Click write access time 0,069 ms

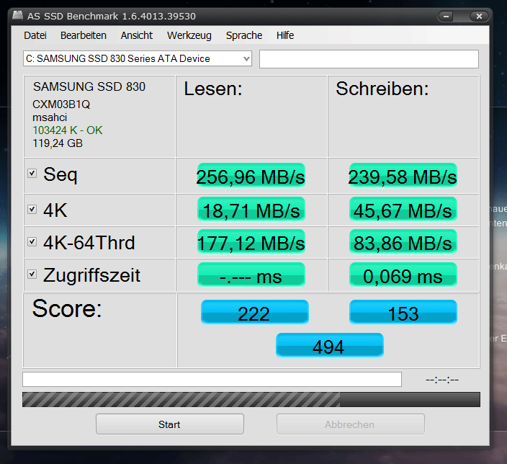tap(403, 275)
